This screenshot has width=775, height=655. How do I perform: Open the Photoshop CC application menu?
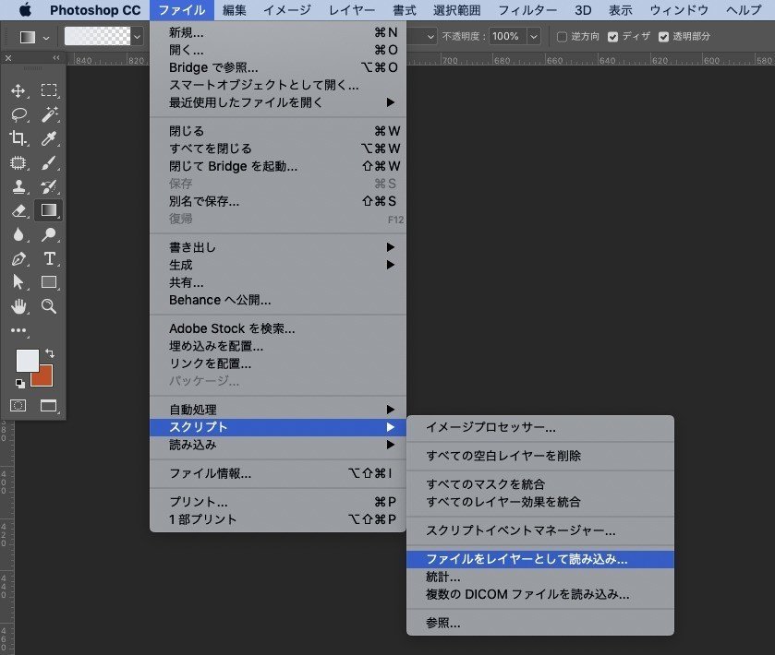pos(95,10)
